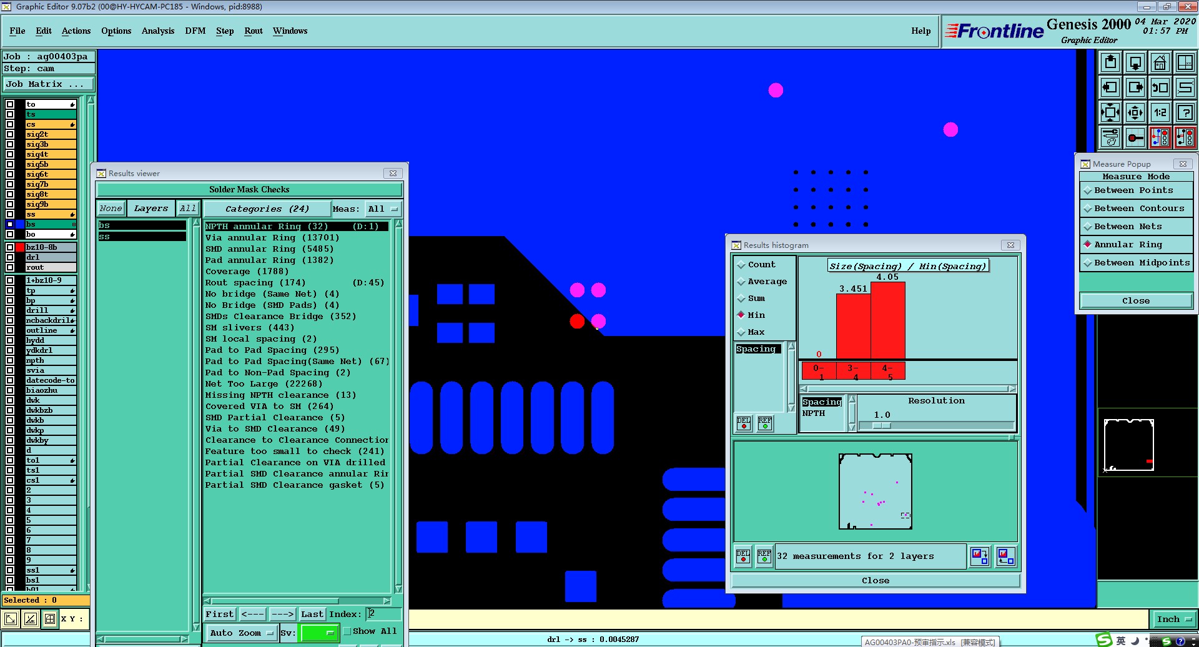The height and width of the screenshot is (647, 1199).
Task: Select the Count radio option
Action: [742, 265]
